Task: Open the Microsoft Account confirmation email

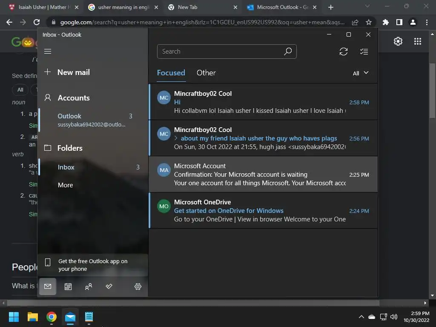Action: click(264, 174)
